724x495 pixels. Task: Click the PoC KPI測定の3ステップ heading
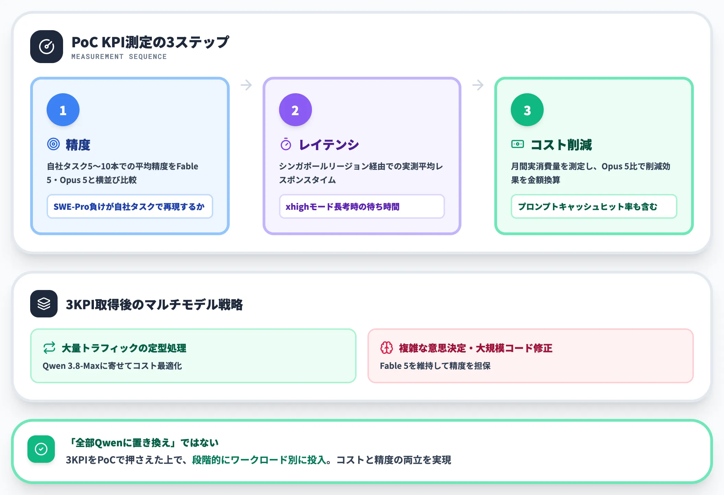click(x=150, y=42)
